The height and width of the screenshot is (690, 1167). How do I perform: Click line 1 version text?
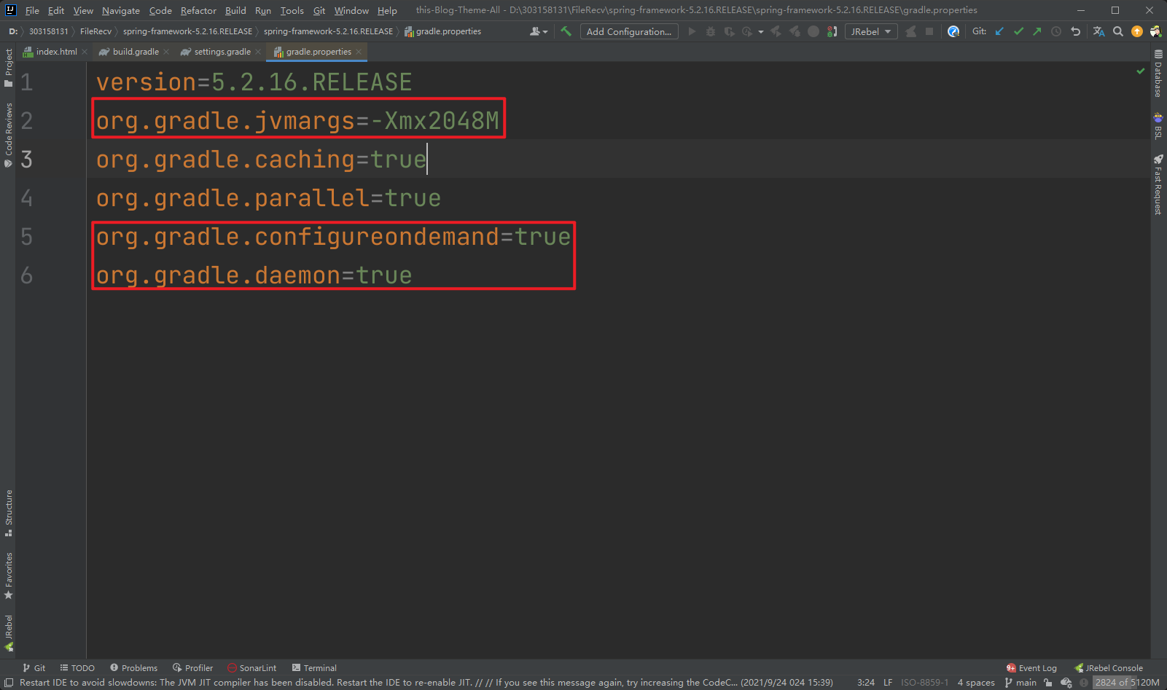click(x=254, y=82)
